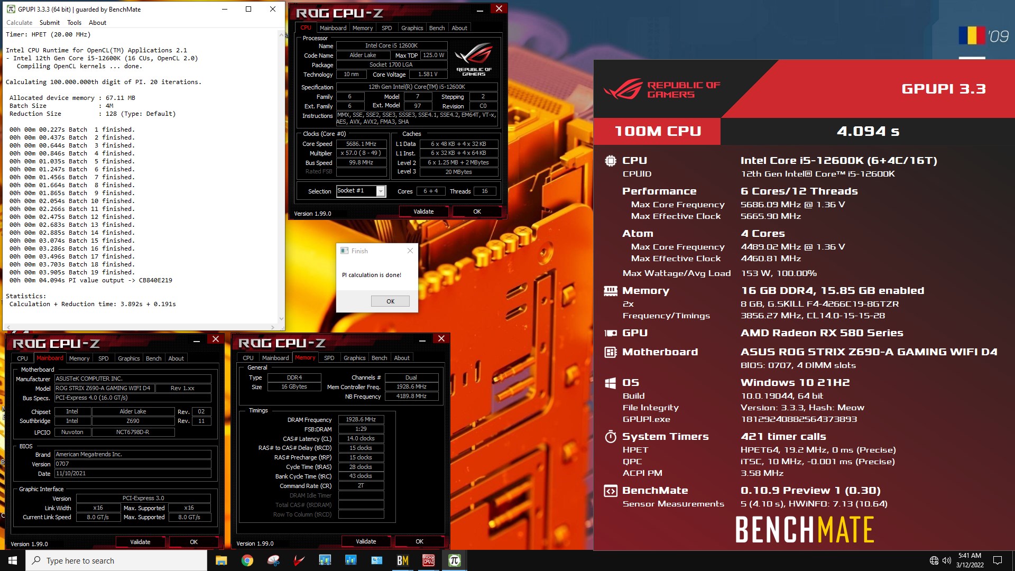1015x571 pixels.
Task: Click the mainboard Model field ROG STRIX Z690-A
Action: point(104,388)
